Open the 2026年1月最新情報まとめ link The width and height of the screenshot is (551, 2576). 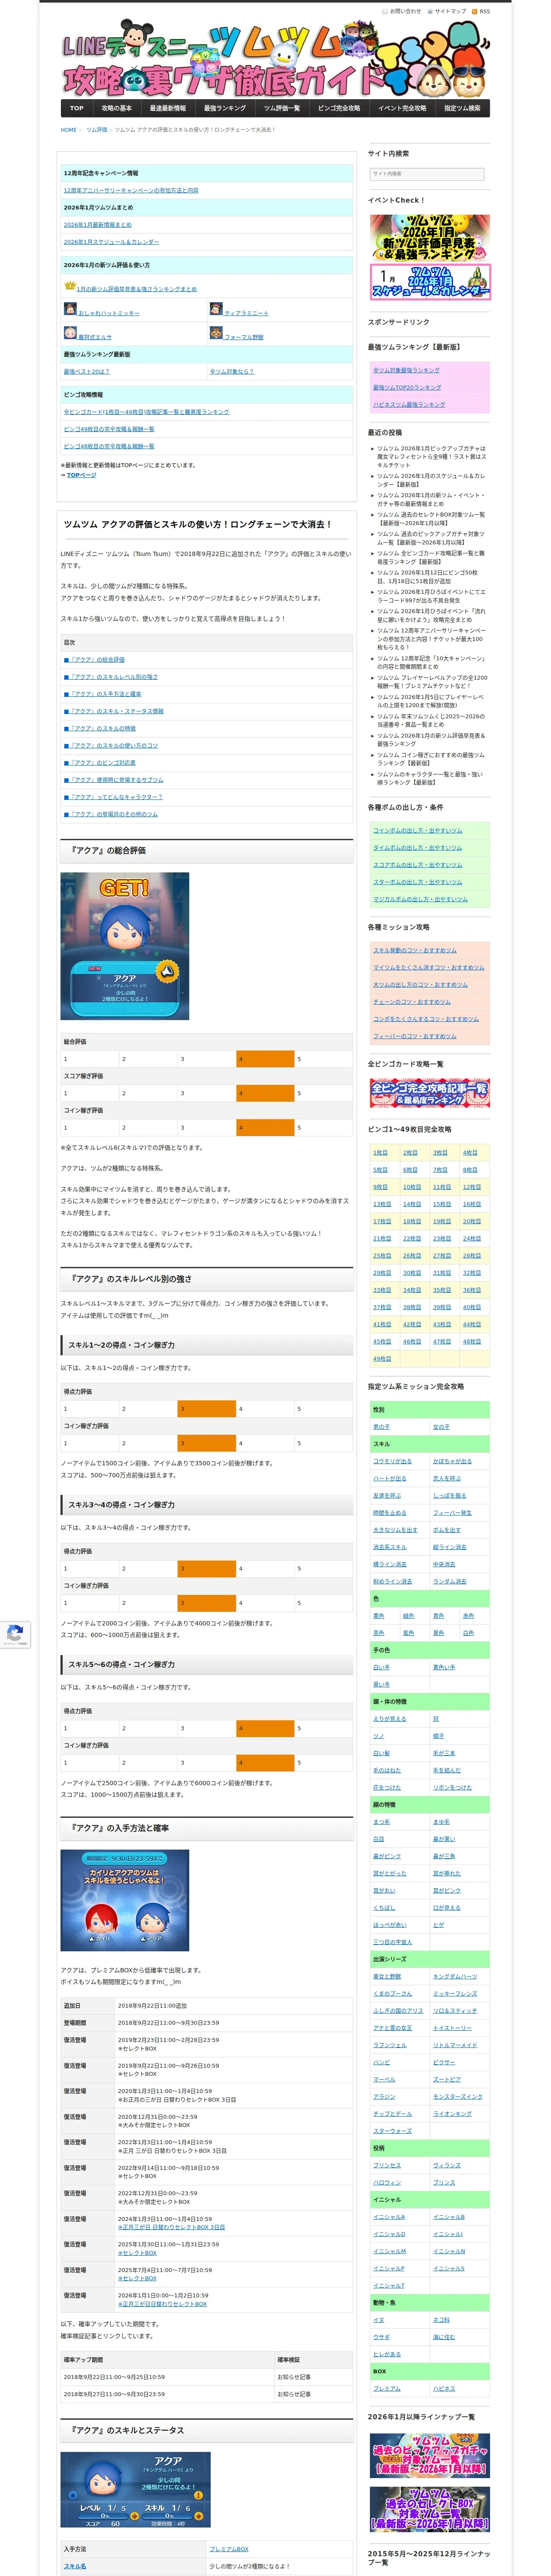pyautogui.click(x=97, y=225)
